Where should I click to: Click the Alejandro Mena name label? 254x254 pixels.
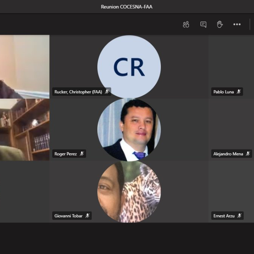coord(228,154)
